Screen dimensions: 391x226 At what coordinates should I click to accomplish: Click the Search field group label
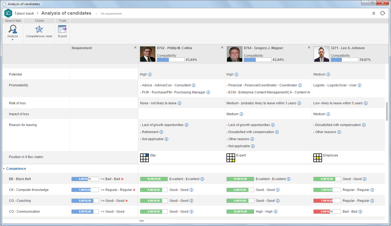[x=13, y=21]
